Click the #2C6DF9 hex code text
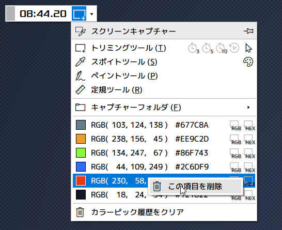 [192, 166]
